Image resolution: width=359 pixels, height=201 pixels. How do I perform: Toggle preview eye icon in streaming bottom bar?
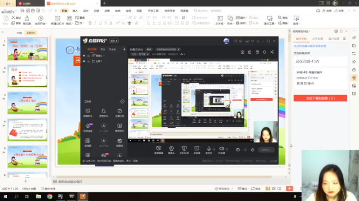(245, 150)
